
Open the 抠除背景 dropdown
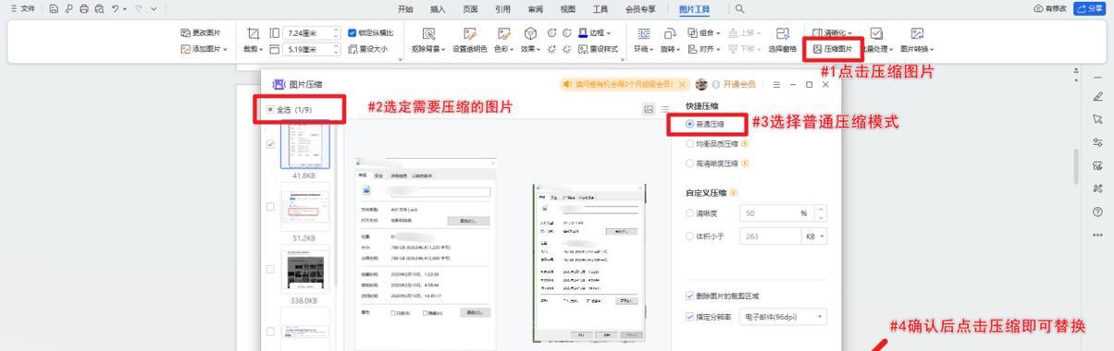tap(428, 49)
